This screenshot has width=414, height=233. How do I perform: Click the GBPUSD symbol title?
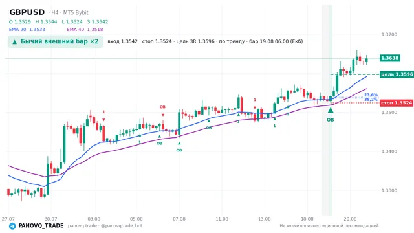click(27, 12)
